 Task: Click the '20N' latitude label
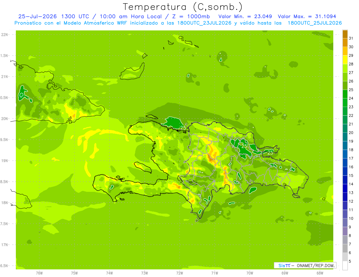coord(4,119)
